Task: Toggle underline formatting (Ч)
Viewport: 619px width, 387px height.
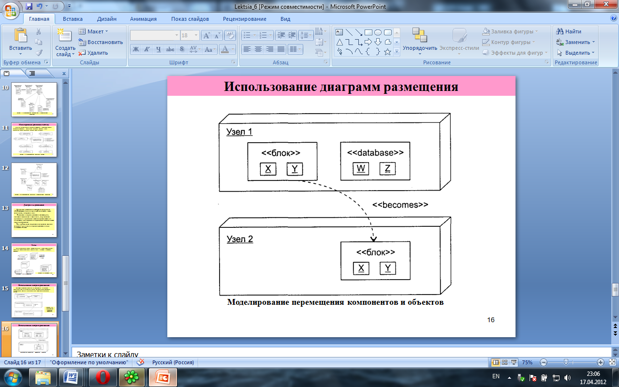Action: click(x=159, y=49)
